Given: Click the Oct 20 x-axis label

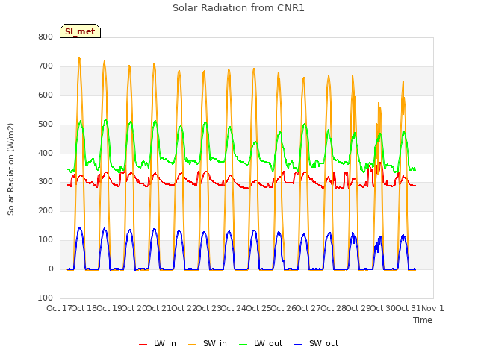Looking at the screenshot, I should (x=134, y=308).
